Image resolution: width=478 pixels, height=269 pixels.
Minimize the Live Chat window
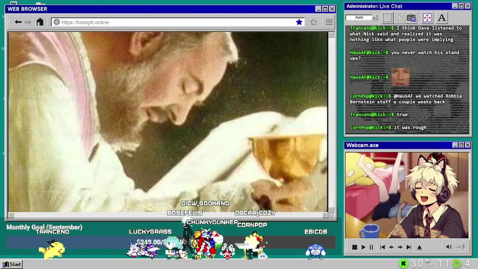(455, 6)
